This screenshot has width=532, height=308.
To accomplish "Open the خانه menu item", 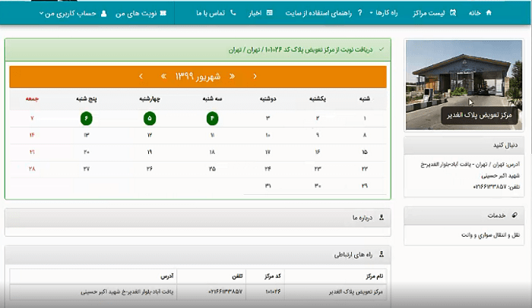I will click(x=475, y=13).
